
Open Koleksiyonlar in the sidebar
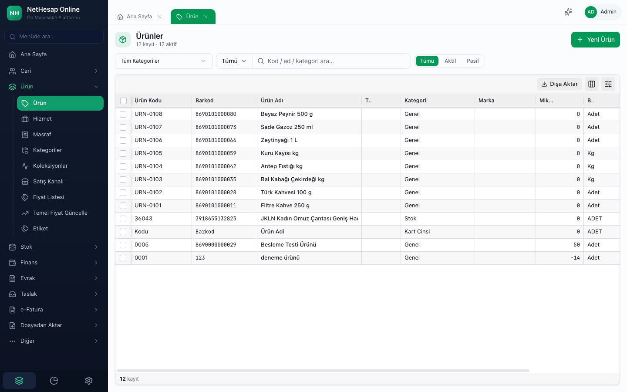click(x=60, y=166)
